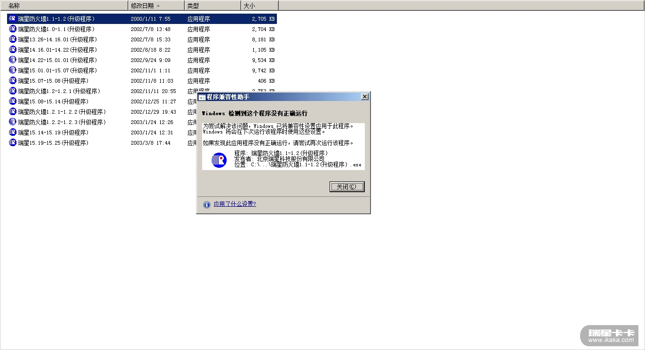645x350 pixels.
Task: Click the date 2002/9/24 9:09
Action: point(150,61)
